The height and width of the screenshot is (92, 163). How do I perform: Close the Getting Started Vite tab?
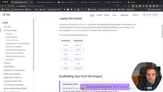[32, 2]
